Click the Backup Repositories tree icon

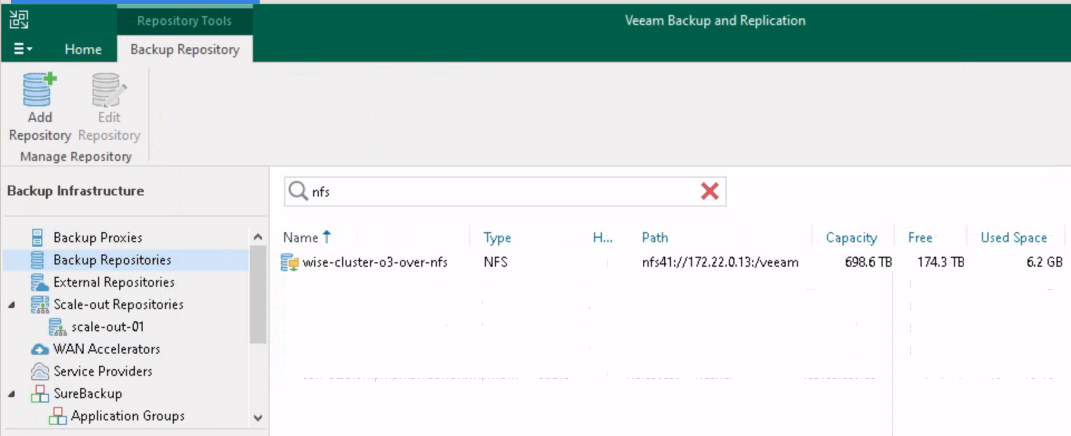(37, 259)
